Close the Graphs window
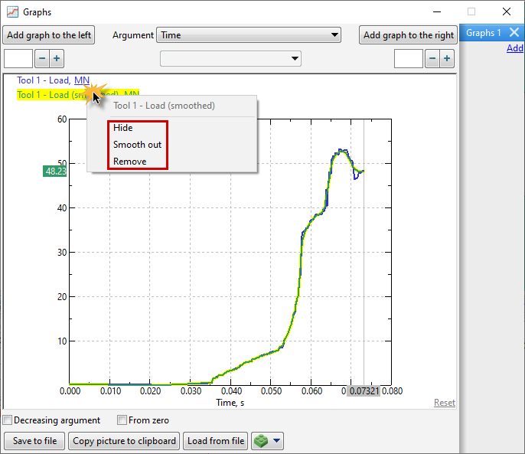The width and height of the screenshot is (525, 454). [x=506, y=12]
